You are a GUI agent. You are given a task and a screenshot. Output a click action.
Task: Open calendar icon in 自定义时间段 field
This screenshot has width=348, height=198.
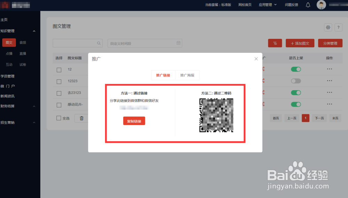pyautogui.click(x=179, y=43)
